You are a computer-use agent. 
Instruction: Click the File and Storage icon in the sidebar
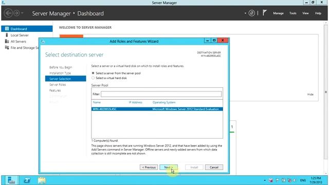click(x=7, y=48)
